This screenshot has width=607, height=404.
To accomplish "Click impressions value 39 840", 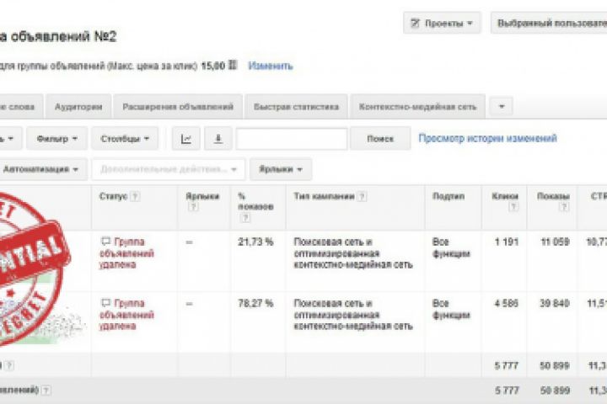I will (x=555, y=304).
